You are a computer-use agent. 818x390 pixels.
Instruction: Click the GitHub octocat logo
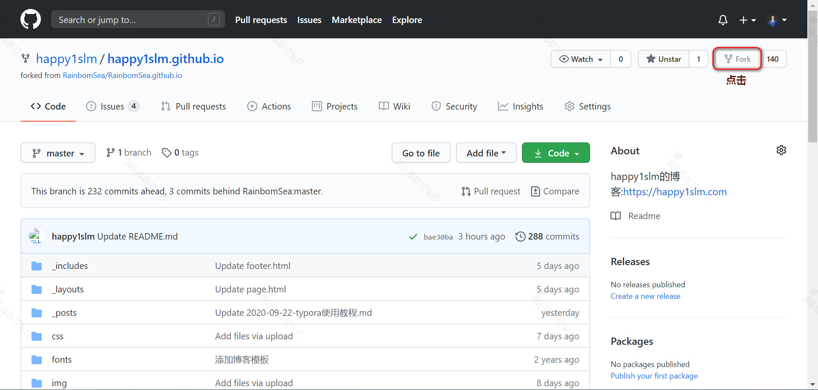[x=31, y=20]
